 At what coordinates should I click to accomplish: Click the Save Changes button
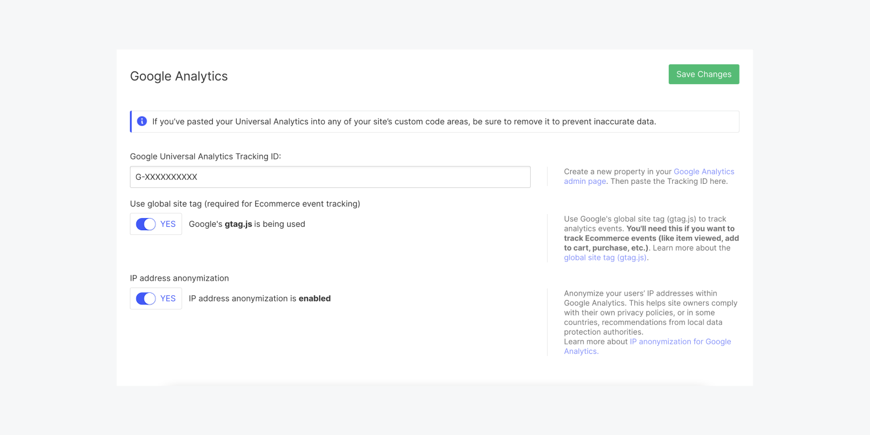tap(704, 74)
